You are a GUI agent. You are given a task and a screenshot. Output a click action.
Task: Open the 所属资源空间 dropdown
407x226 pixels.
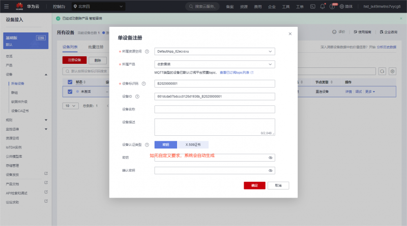pyautogui.click(x=214, y=51)
